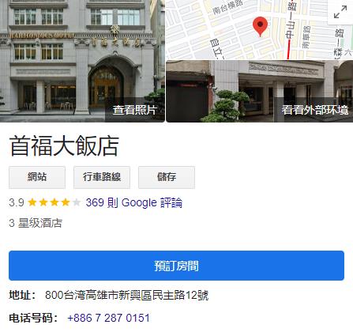The image size is (353, 332).
Task: Click the address 800台湾高雄市新興區民主路12號
Action: pyautogui.click(x=126, y=295)
